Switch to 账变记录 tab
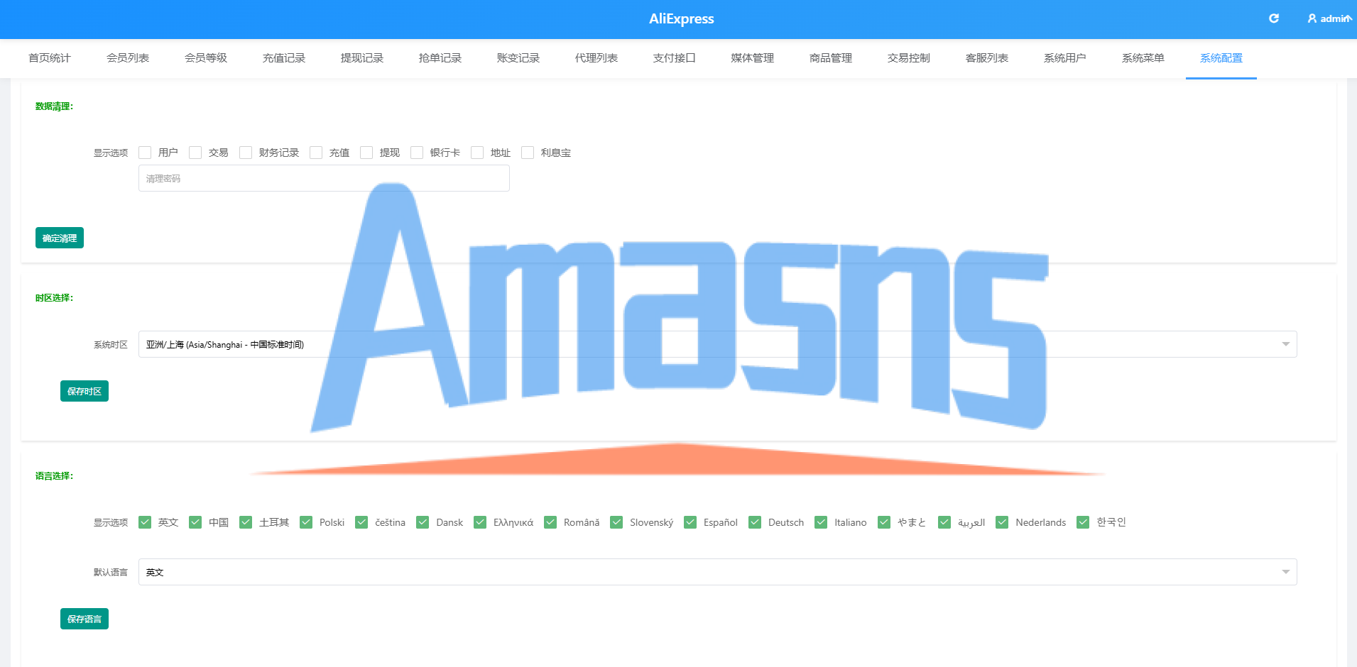The image size is (1357, 667). point(518,58)
